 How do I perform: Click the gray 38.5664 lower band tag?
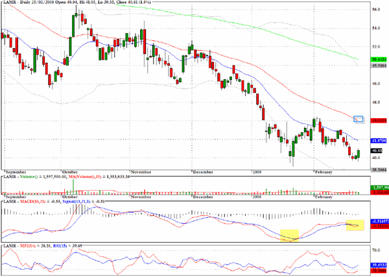[379, 170]
